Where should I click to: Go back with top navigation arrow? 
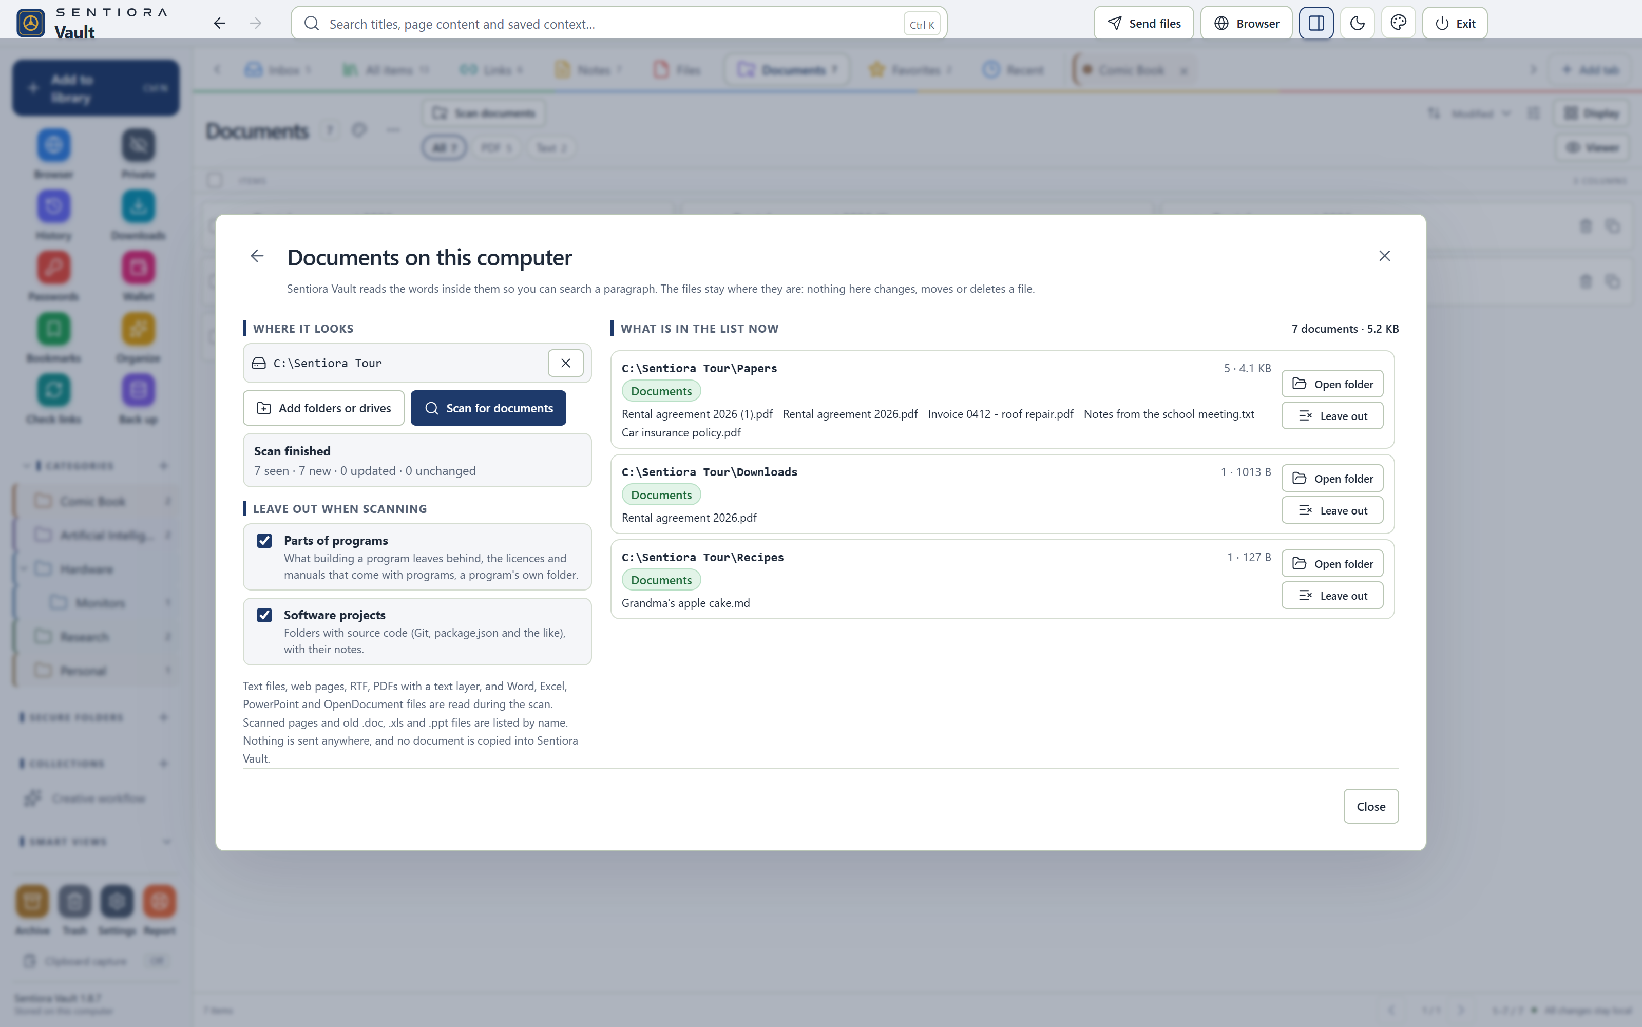(x=219, y=23)
